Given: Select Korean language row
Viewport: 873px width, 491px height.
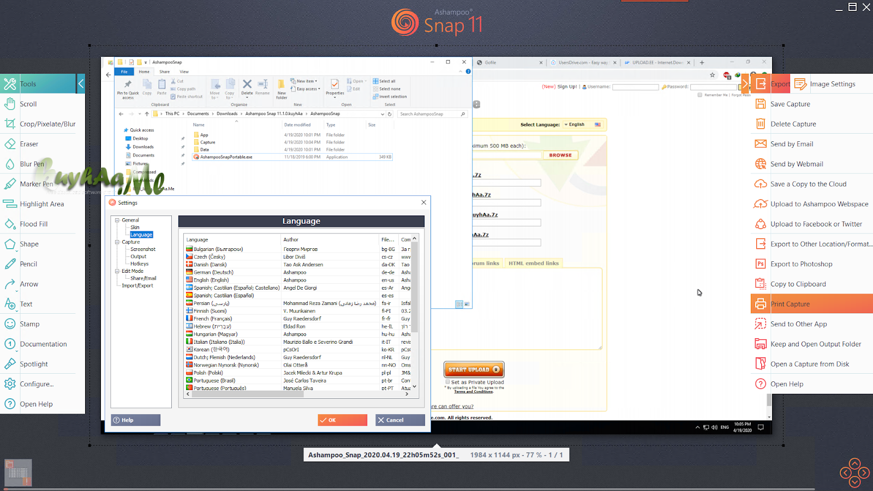Looking at the screenshot, I should [297, 350].
